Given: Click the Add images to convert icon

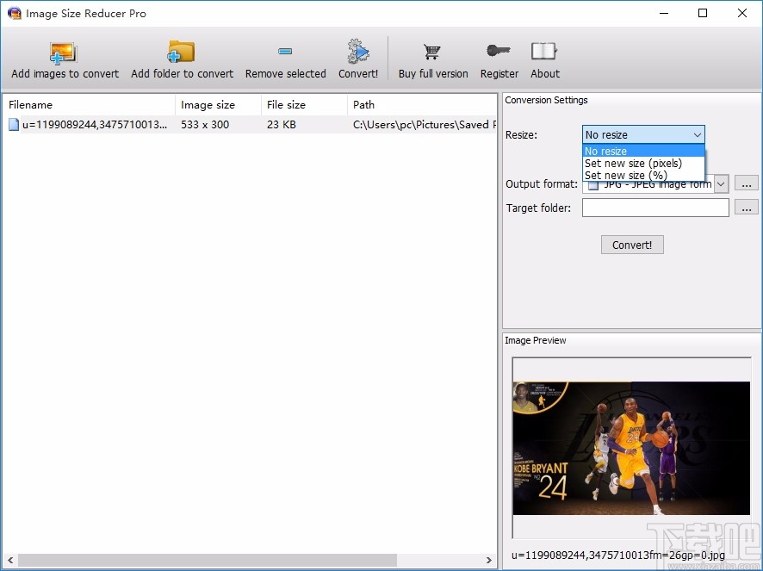Looking at the screenshot, I should click(64, 52).
